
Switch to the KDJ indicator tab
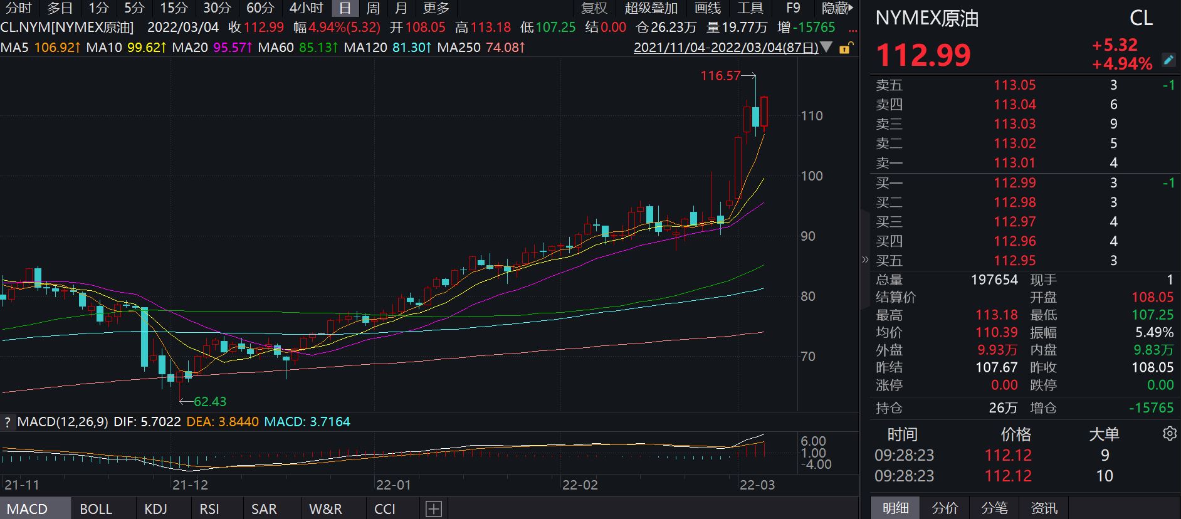pyautogui.click(x=155, y=508)
